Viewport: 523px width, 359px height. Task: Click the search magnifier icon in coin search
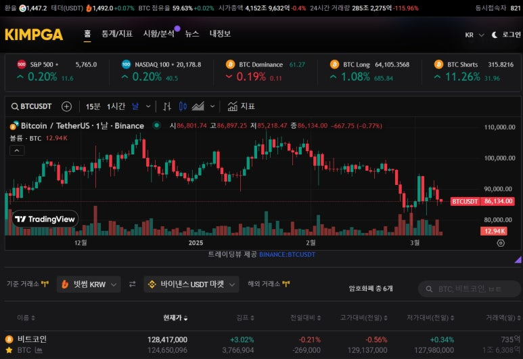tap(429, 289)
